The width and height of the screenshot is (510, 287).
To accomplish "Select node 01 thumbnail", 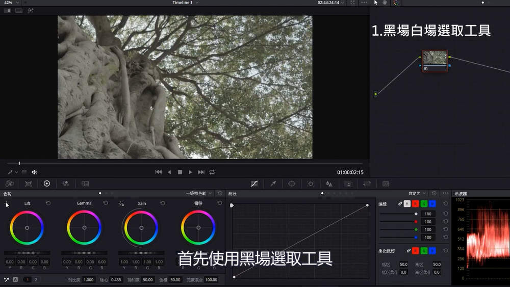I will (435, 61).
